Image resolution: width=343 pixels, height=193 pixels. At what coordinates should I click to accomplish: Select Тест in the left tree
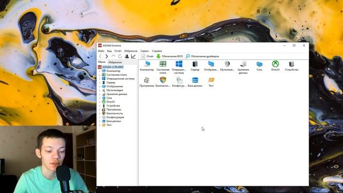tap(109, 125)
